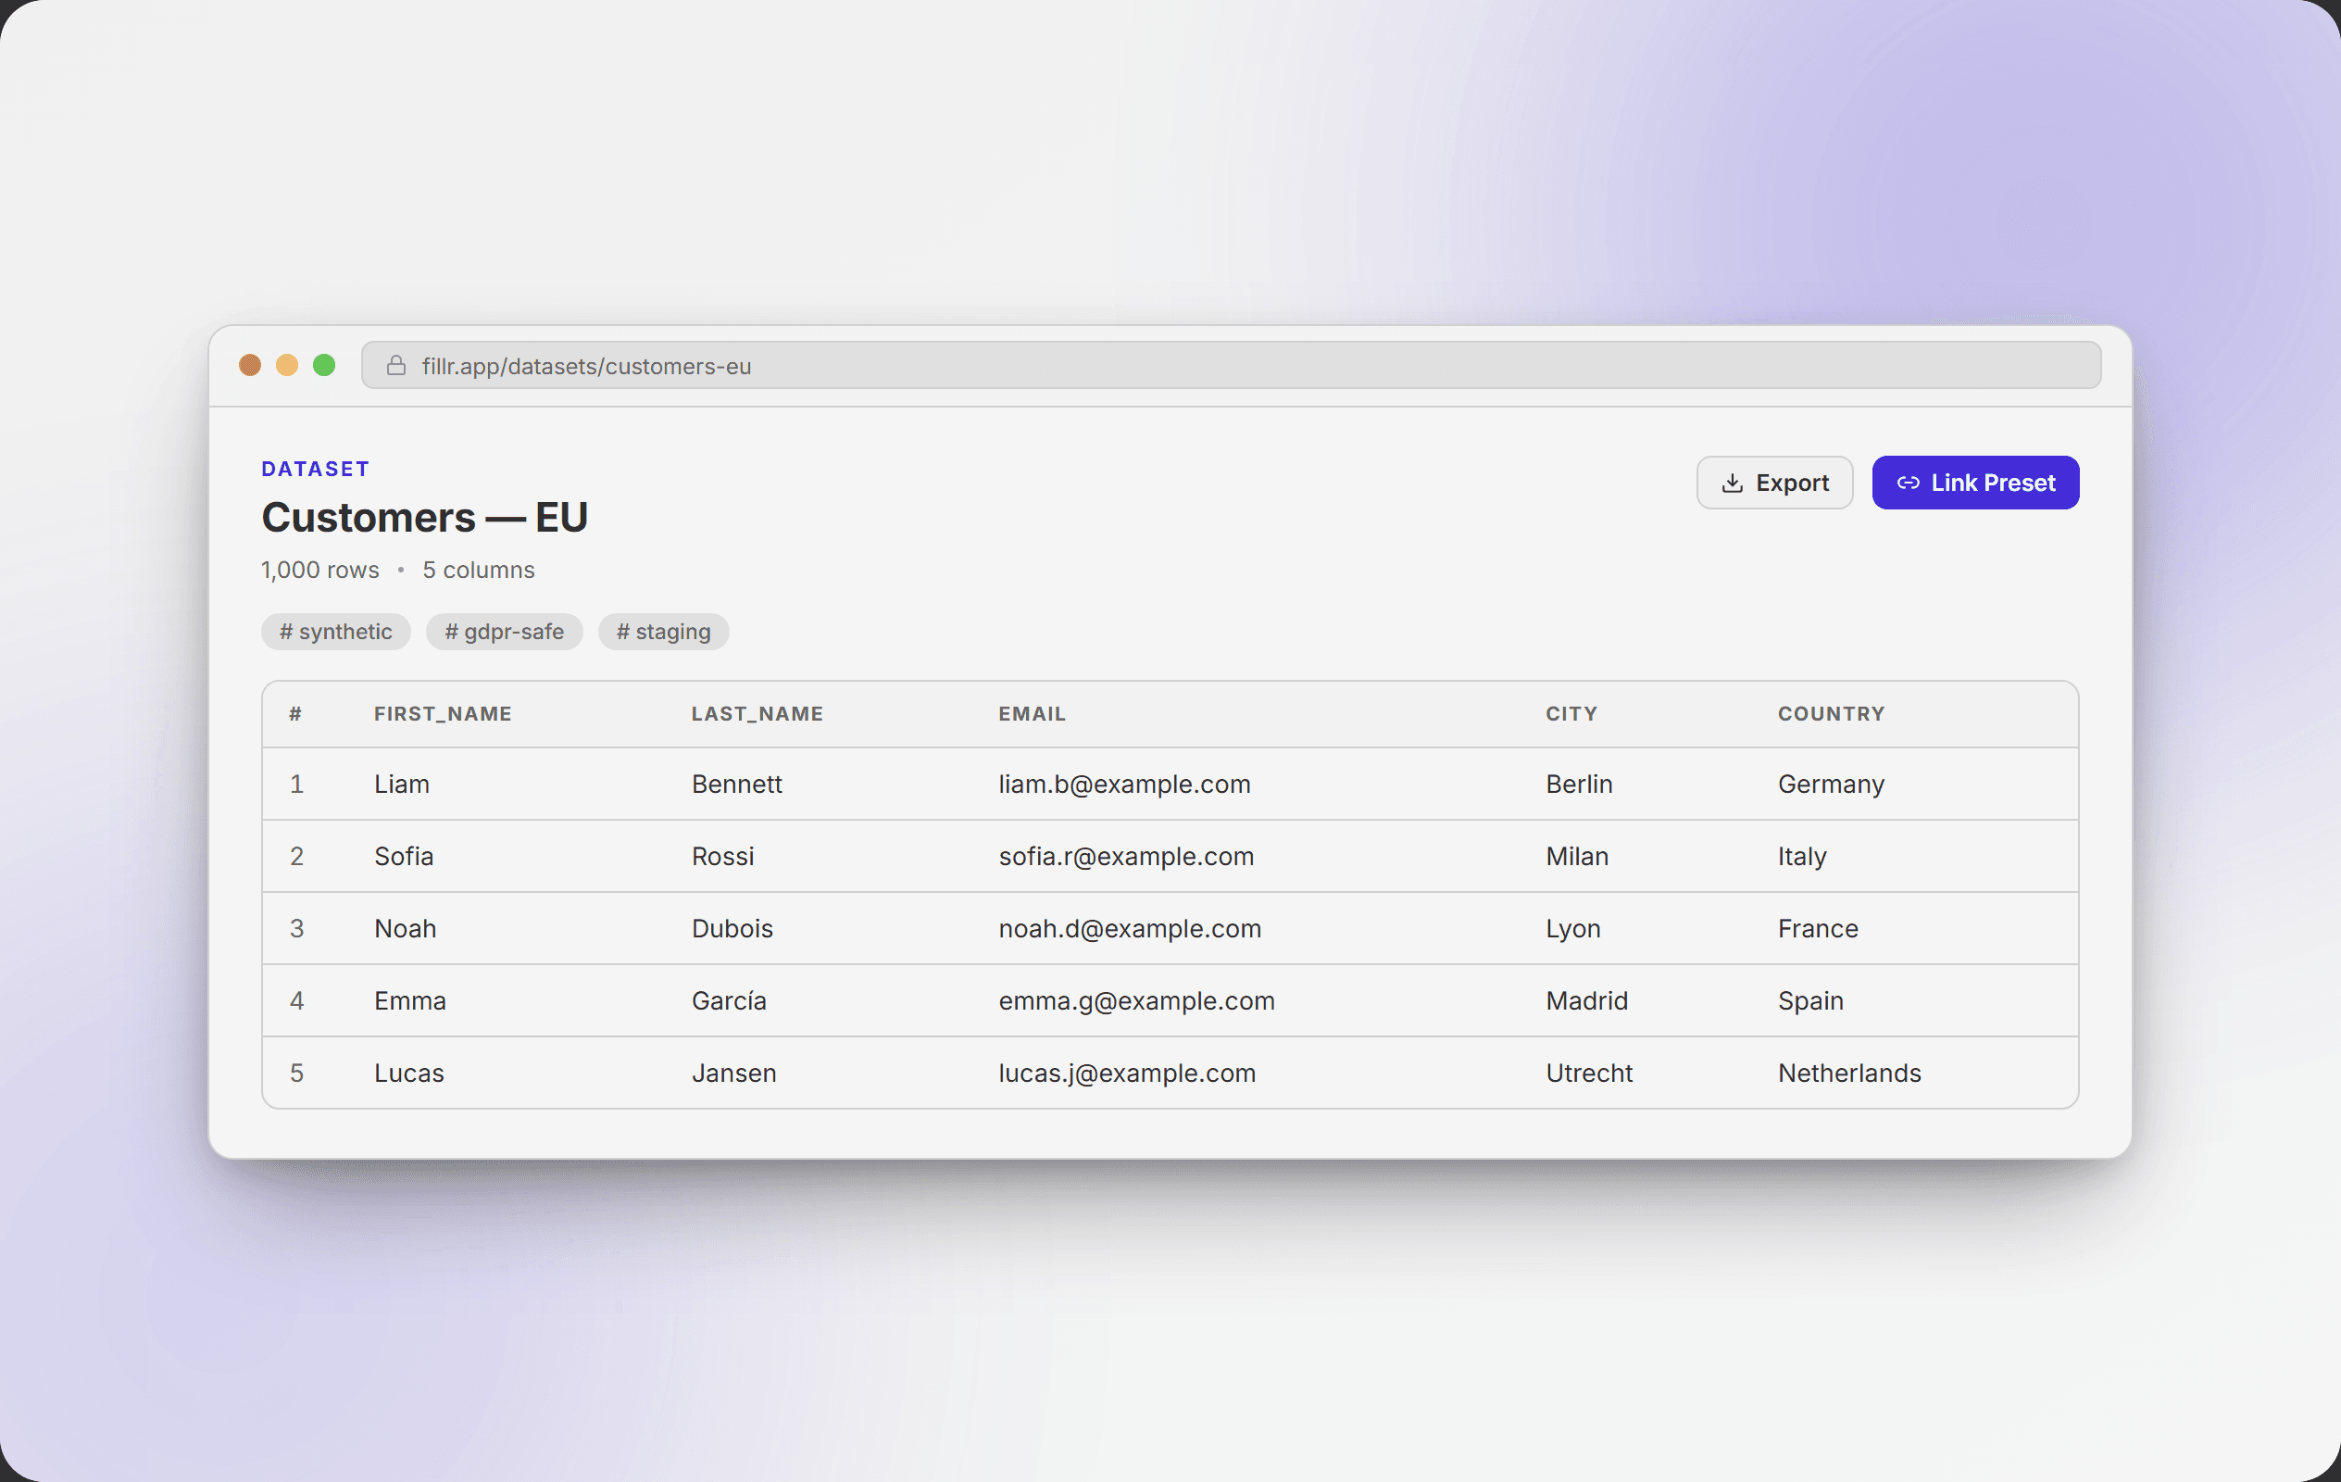This screenshot has width=2341, height=1482.
Task: Select first name Lucas cell
Action: (409, 1073)
